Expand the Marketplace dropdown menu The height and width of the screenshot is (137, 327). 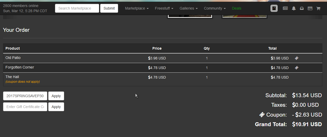pos(137,8)
